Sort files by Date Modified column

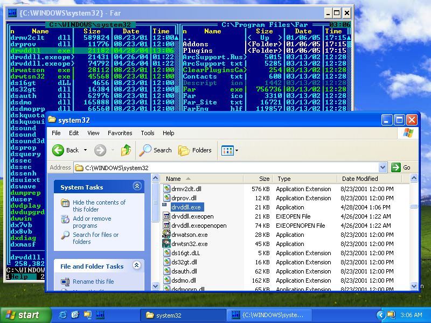click(x=370, y=179)
